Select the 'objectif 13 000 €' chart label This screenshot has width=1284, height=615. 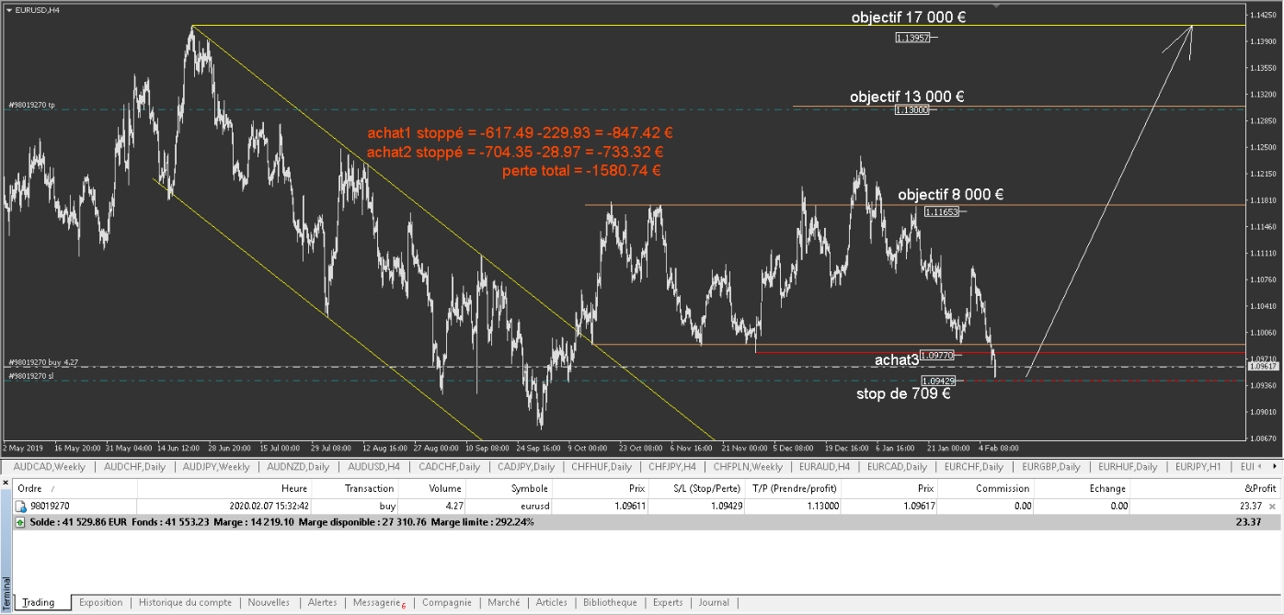(907, 97)
